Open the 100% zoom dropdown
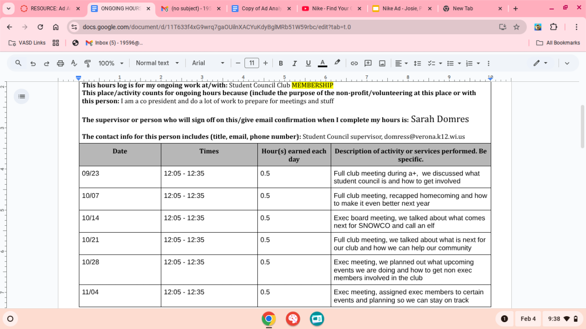Image resolution: width=586 pixels, height=329 pixels. (111, 63)
